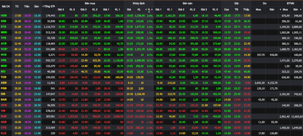
Task: Click the Khớp lệnh group header
Action: (138, 3)
